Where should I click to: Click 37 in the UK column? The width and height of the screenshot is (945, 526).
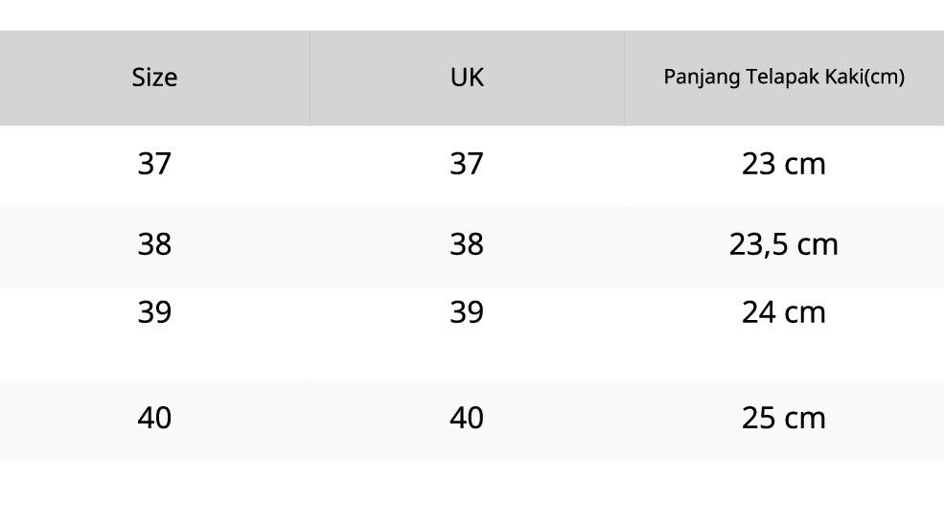coord(467,164)
